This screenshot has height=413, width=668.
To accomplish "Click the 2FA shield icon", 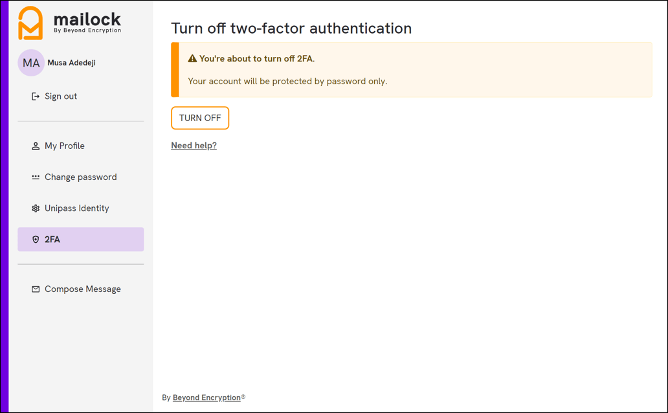I will [x=35, y=239].
